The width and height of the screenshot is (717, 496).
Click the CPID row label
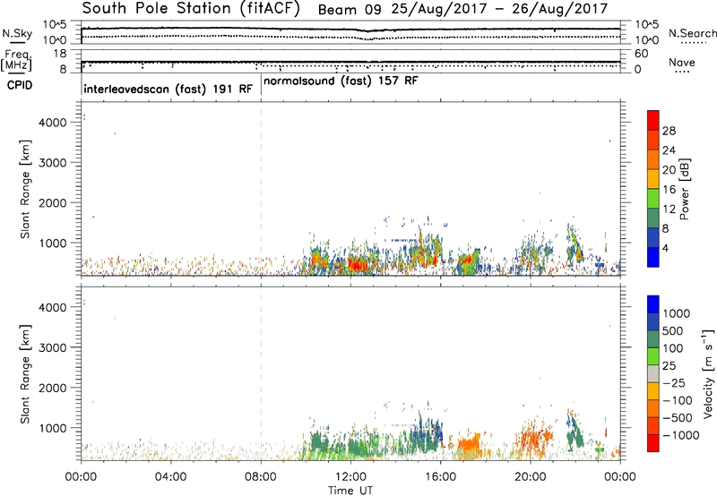(x=20, y=85)
